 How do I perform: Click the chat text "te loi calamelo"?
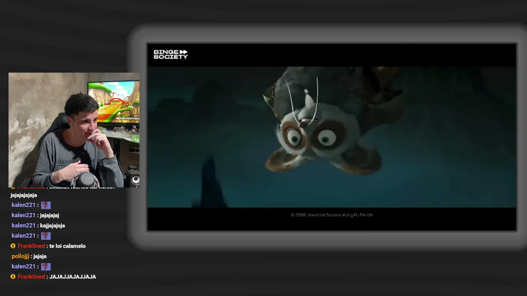click(x=68, y=246)
